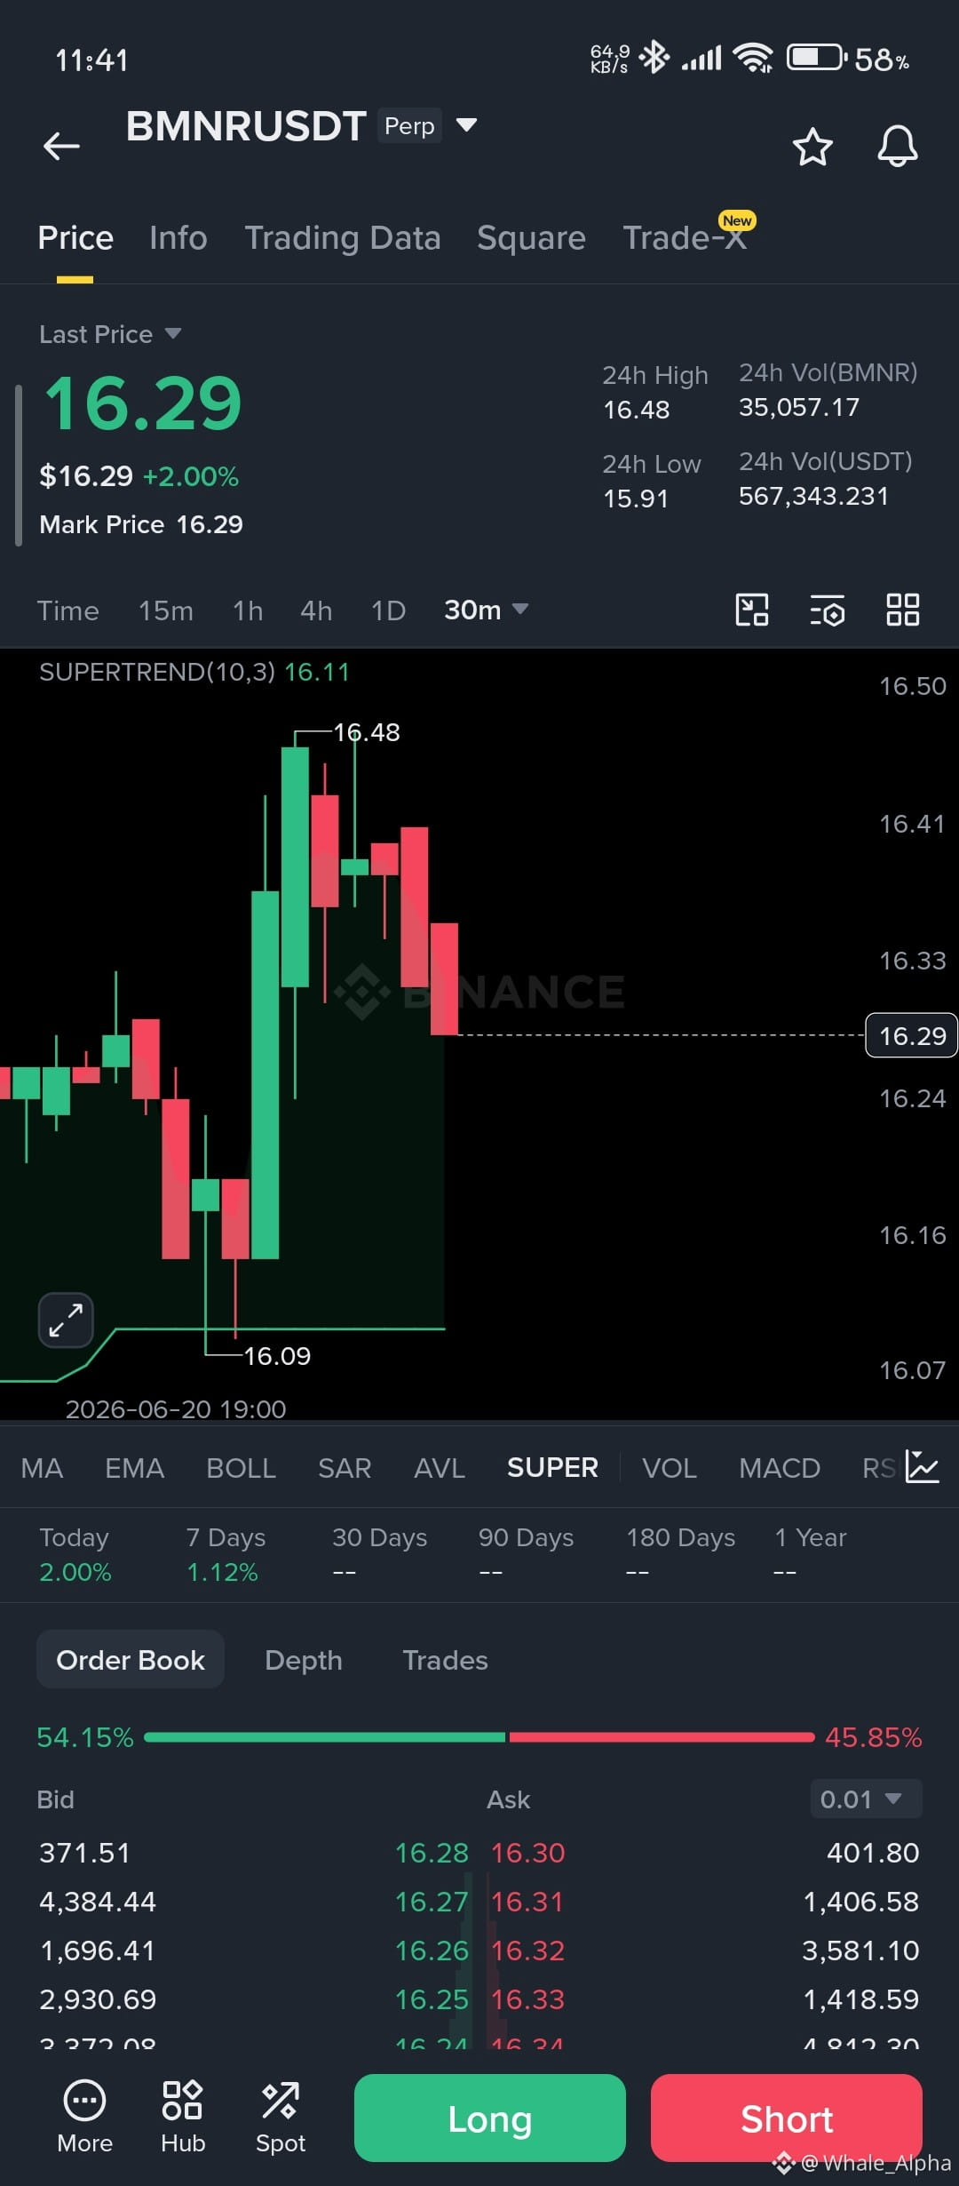The image size is (959, 2186).
Task: Tap the 16.48 high marker on chart
Action: (366, 732)
